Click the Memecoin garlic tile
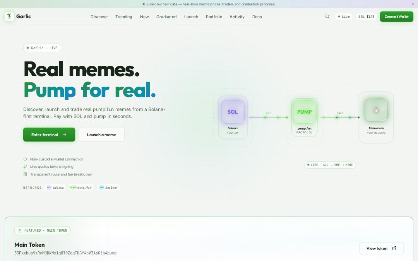Image resolution: width=418 pixels, height=261 pixels. point(376,110)
